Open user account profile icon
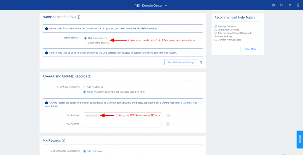Viewport: 303px width, 155px height. 298,5
